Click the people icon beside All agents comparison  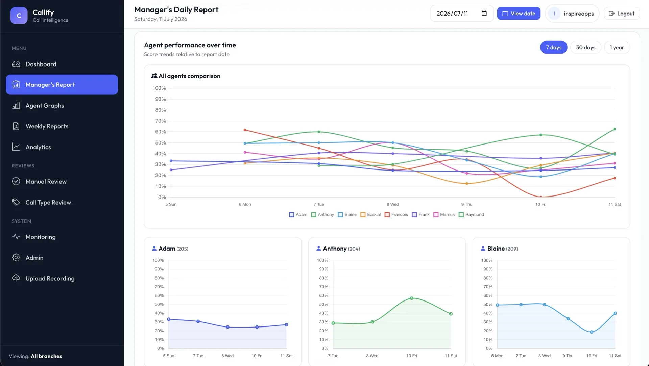pyautogui.click(x=154, y=76)
